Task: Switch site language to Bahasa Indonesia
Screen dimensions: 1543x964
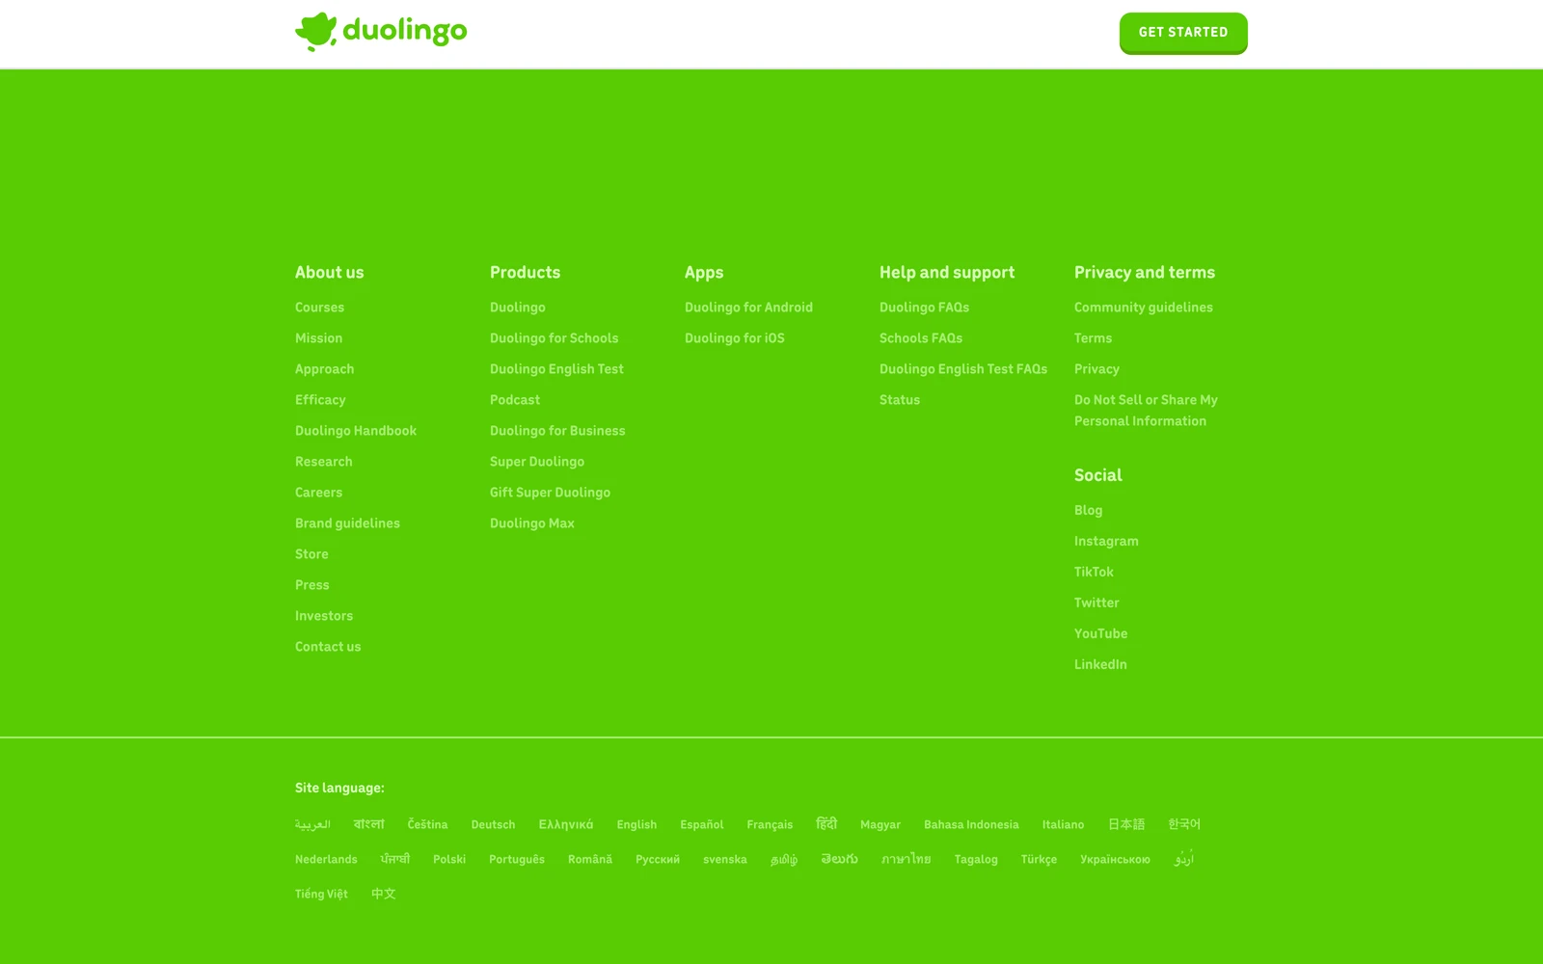Action: tap(971, 825)
